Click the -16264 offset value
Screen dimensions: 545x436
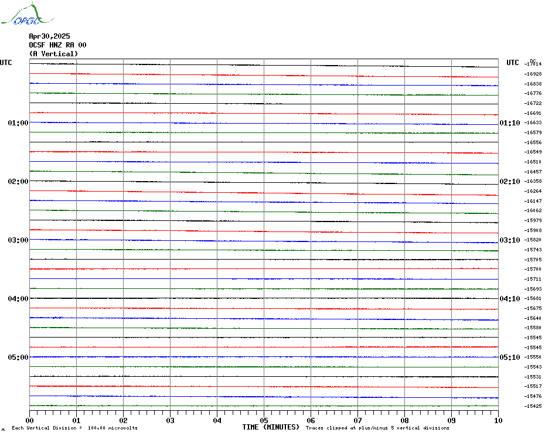tap(533, 191)
